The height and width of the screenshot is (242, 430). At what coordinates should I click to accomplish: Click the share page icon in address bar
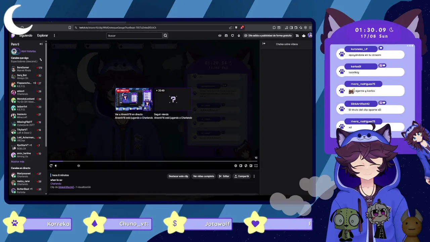tap(230, 28)
